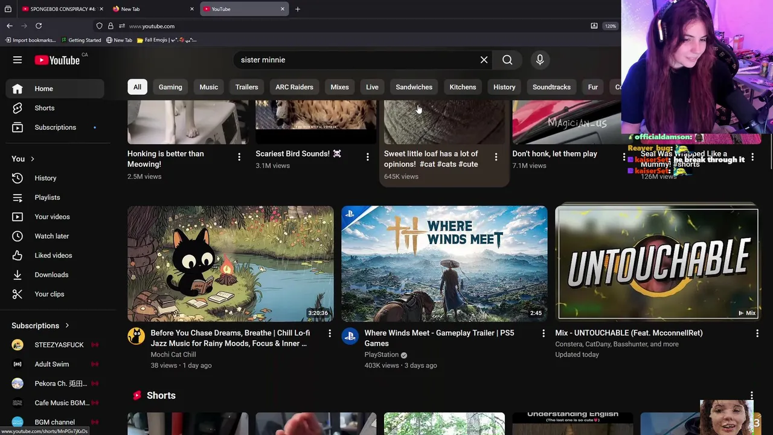The height and width of the screenshot is (435, 773).
Task: Open Cafe Music BGM subscription channel
Action: (x=55, y=403)
